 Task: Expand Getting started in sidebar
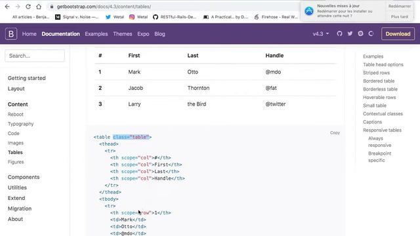click(x=26, y=78)
